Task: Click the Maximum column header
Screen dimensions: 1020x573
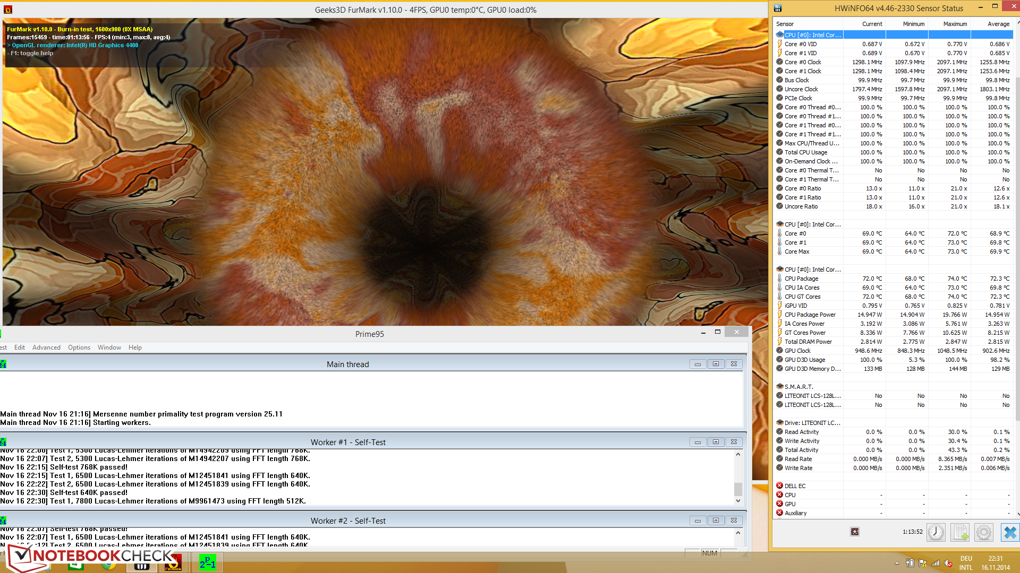Action: click(x=955, y=24)
